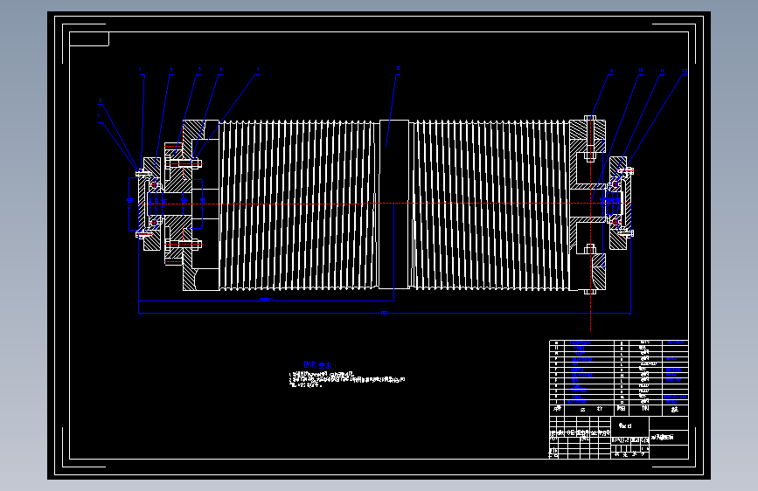Image resolution: width=758 pixels, height=491 pixels.
Task: Select part callout number 8 above drum center
Action: (x=398, y=69)
